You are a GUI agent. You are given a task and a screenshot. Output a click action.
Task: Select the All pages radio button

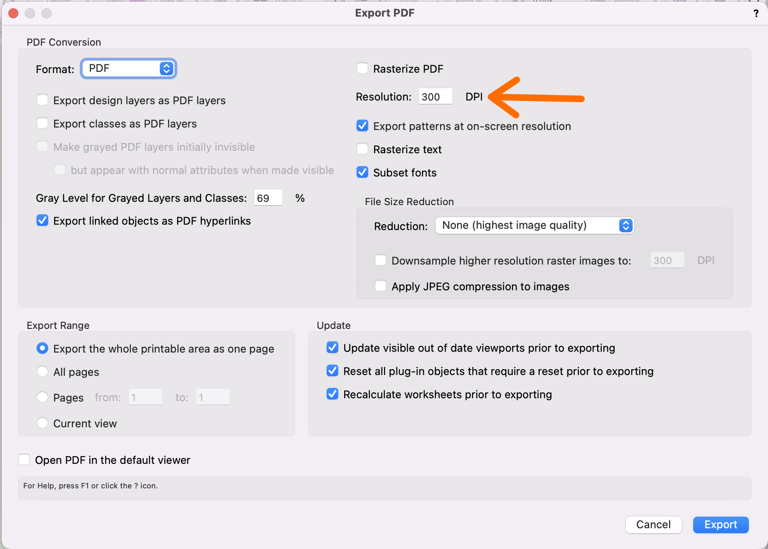pos(42,372)
